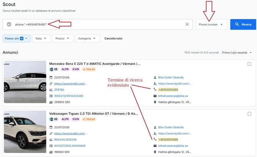Click VIN WDD2132051A423480
Viewport: 257px width, 157px height.
pyautogui.click(x=69, y=96)
